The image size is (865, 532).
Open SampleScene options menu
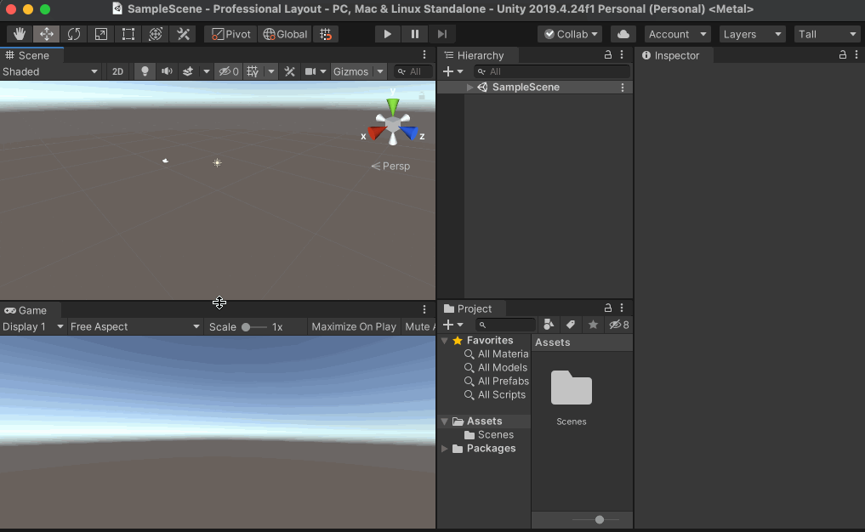point(623,87)
